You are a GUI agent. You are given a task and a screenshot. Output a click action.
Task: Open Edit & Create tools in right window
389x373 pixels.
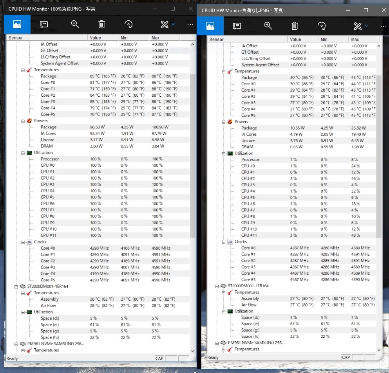coord(358,26)
